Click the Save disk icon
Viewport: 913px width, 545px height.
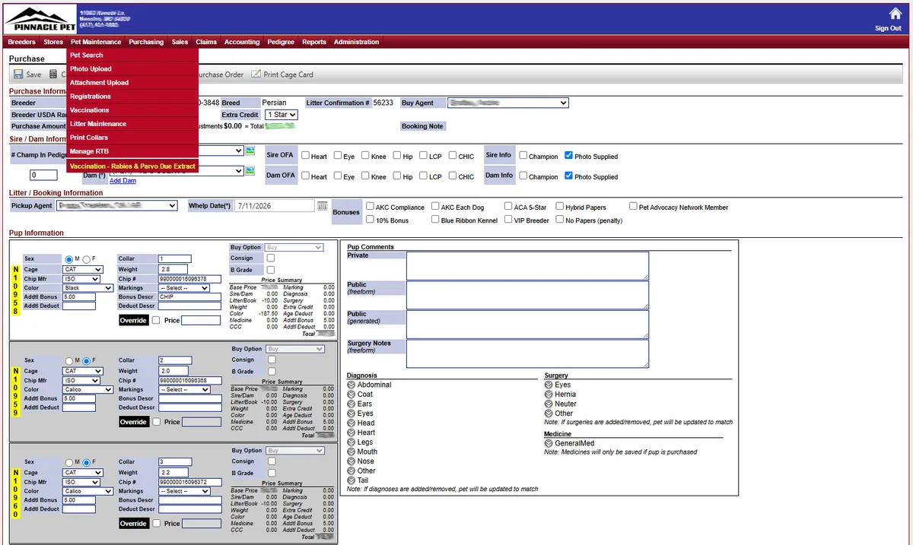pyautogui.click(x=18, y=74)
